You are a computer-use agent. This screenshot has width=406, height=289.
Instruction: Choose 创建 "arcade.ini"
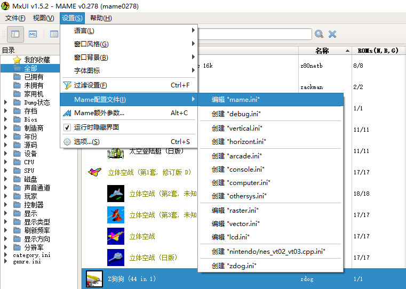pos(270,156)
